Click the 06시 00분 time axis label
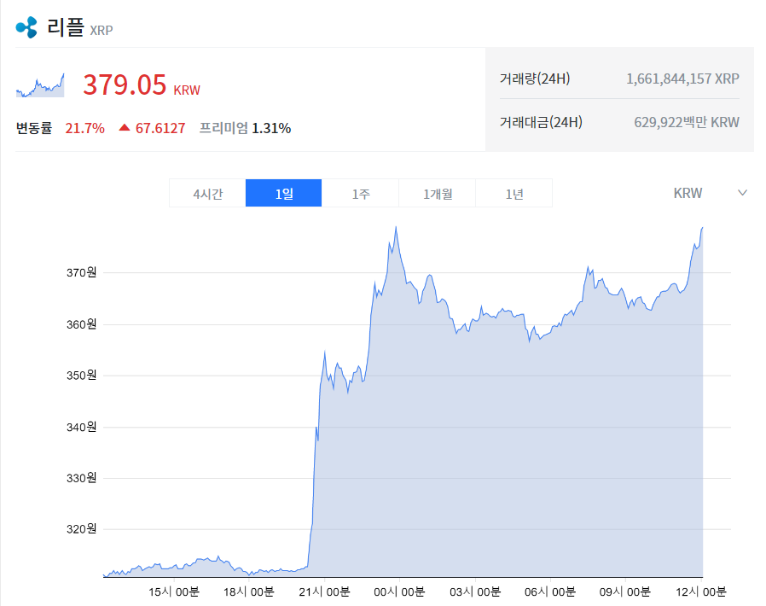The height and width of the screenshot is (606, 766). [550, 591]
